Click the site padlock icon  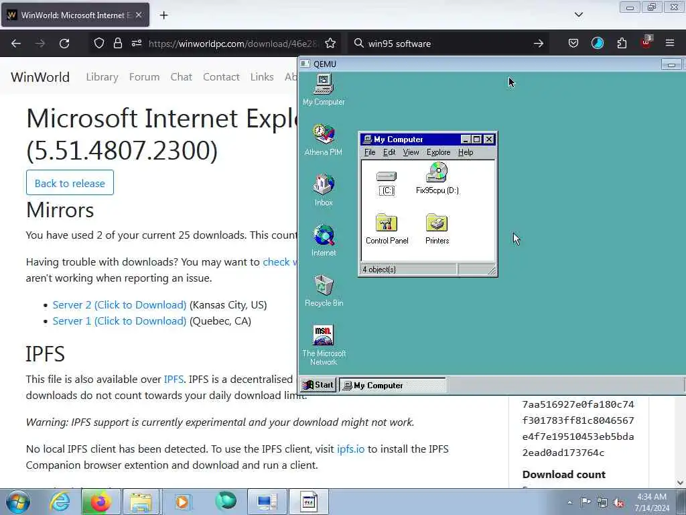118,44
